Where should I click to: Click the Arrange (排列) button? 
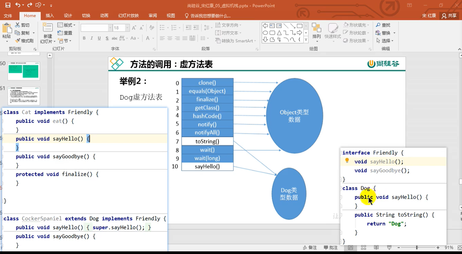pos(316,32)
